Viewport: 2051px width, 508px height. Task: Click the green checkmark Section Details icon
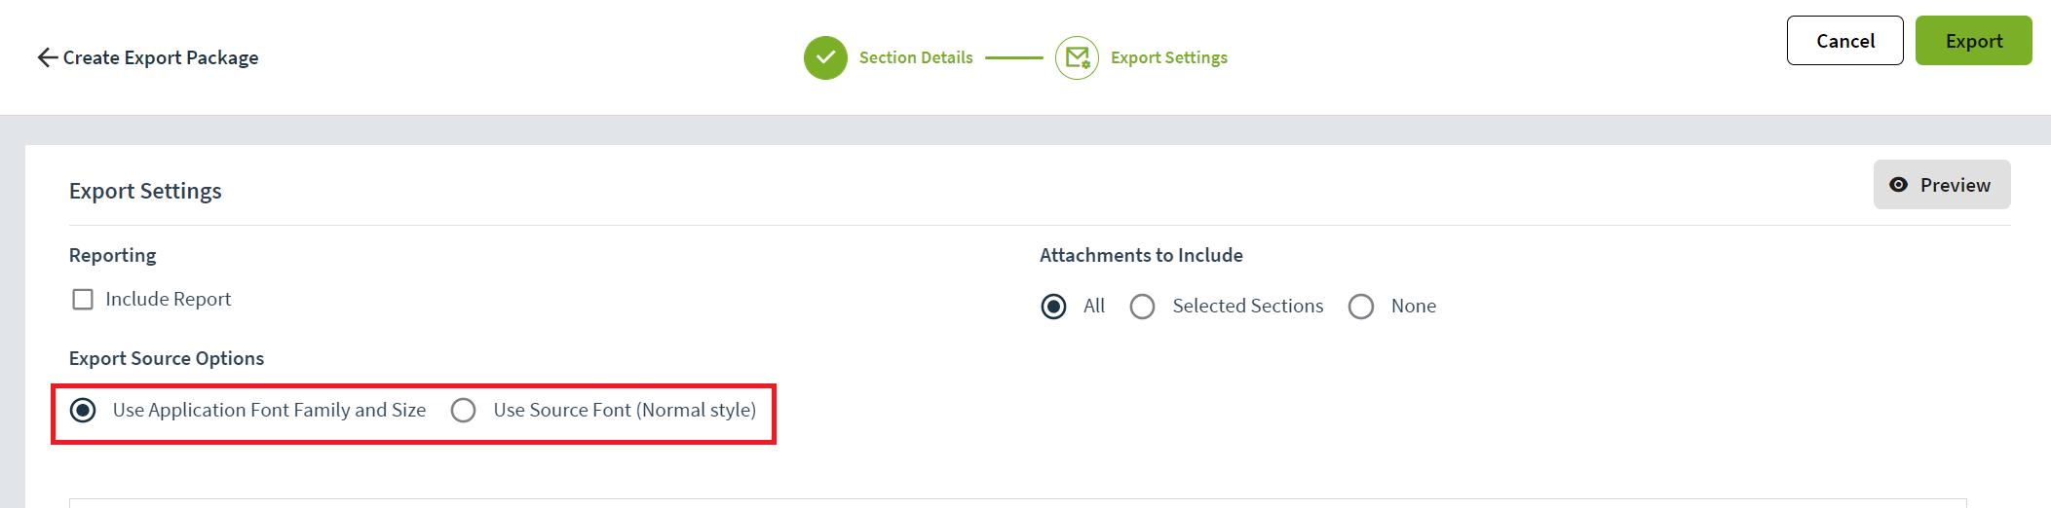tap(825, 57)
